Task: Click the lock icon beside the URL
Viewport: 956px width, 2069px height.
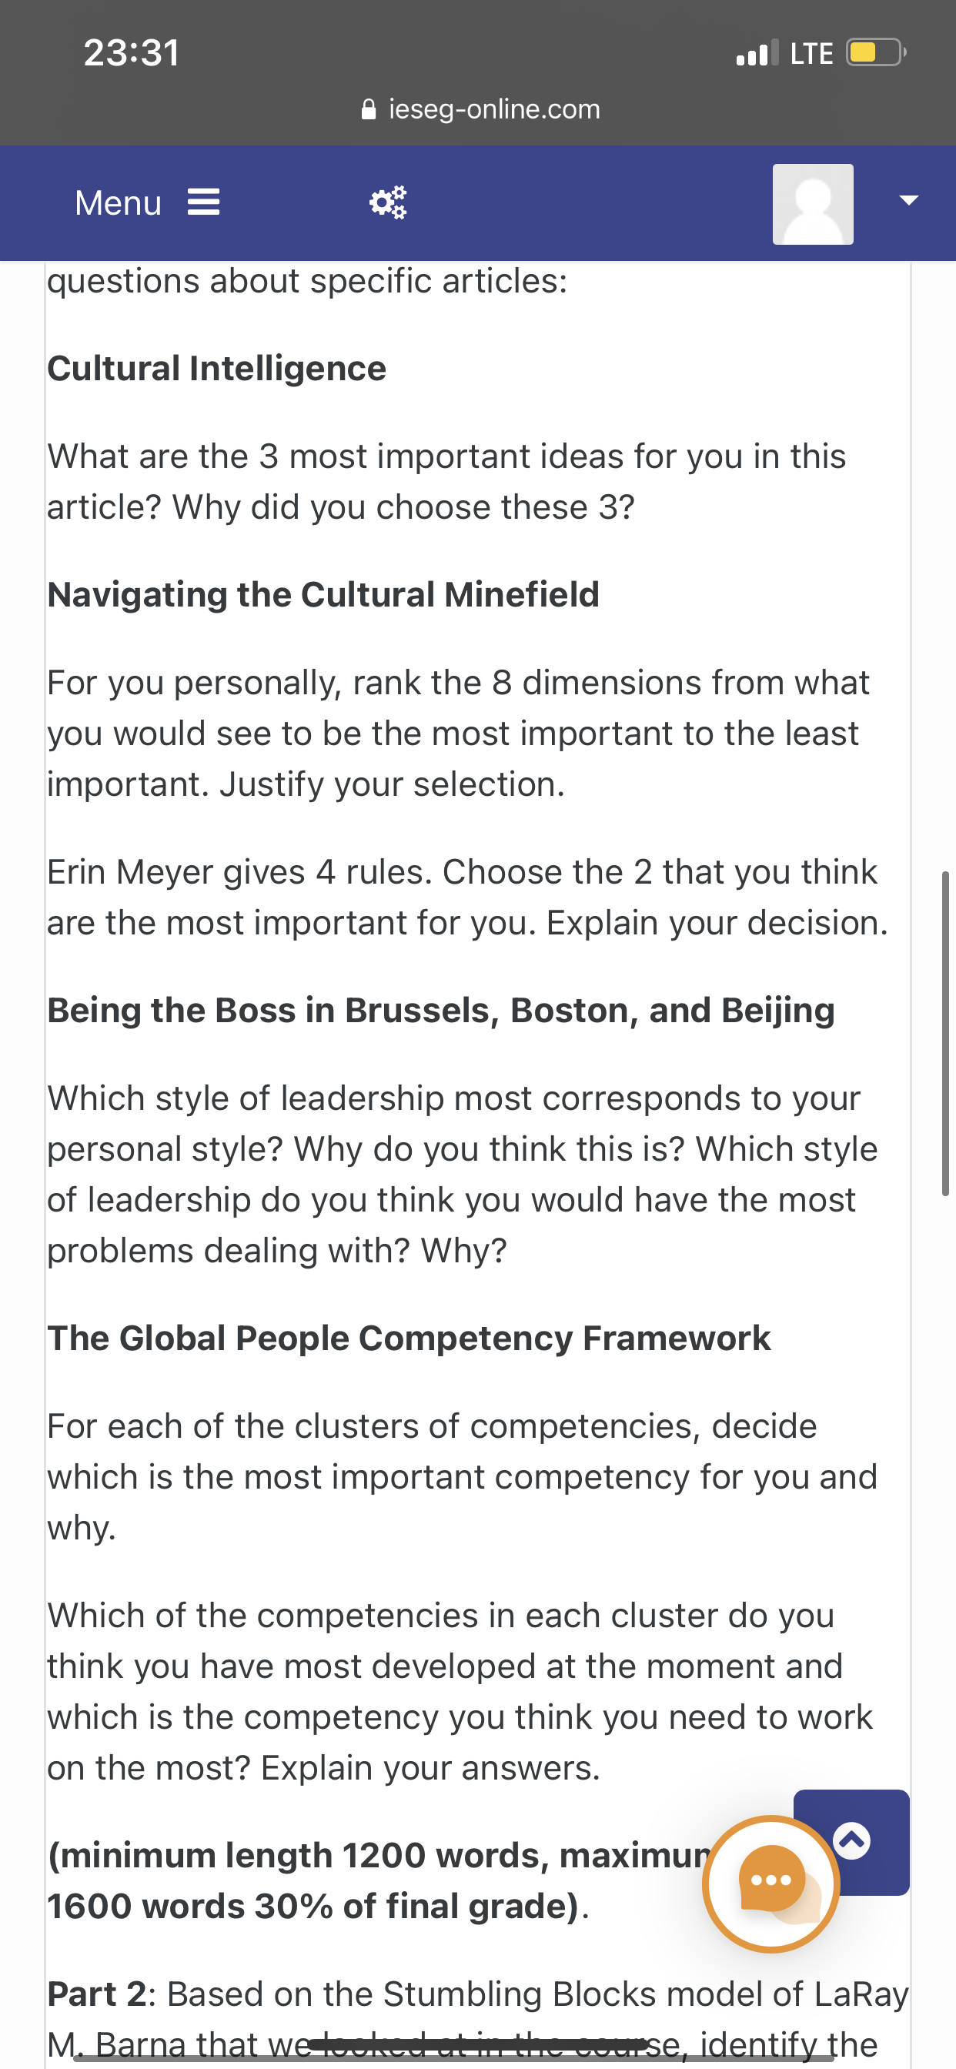Action: click(x=369, y=109)
